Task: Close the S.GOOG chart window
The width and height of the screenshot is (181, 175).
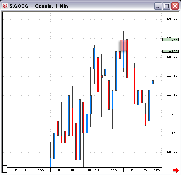Action: [175, 6]
